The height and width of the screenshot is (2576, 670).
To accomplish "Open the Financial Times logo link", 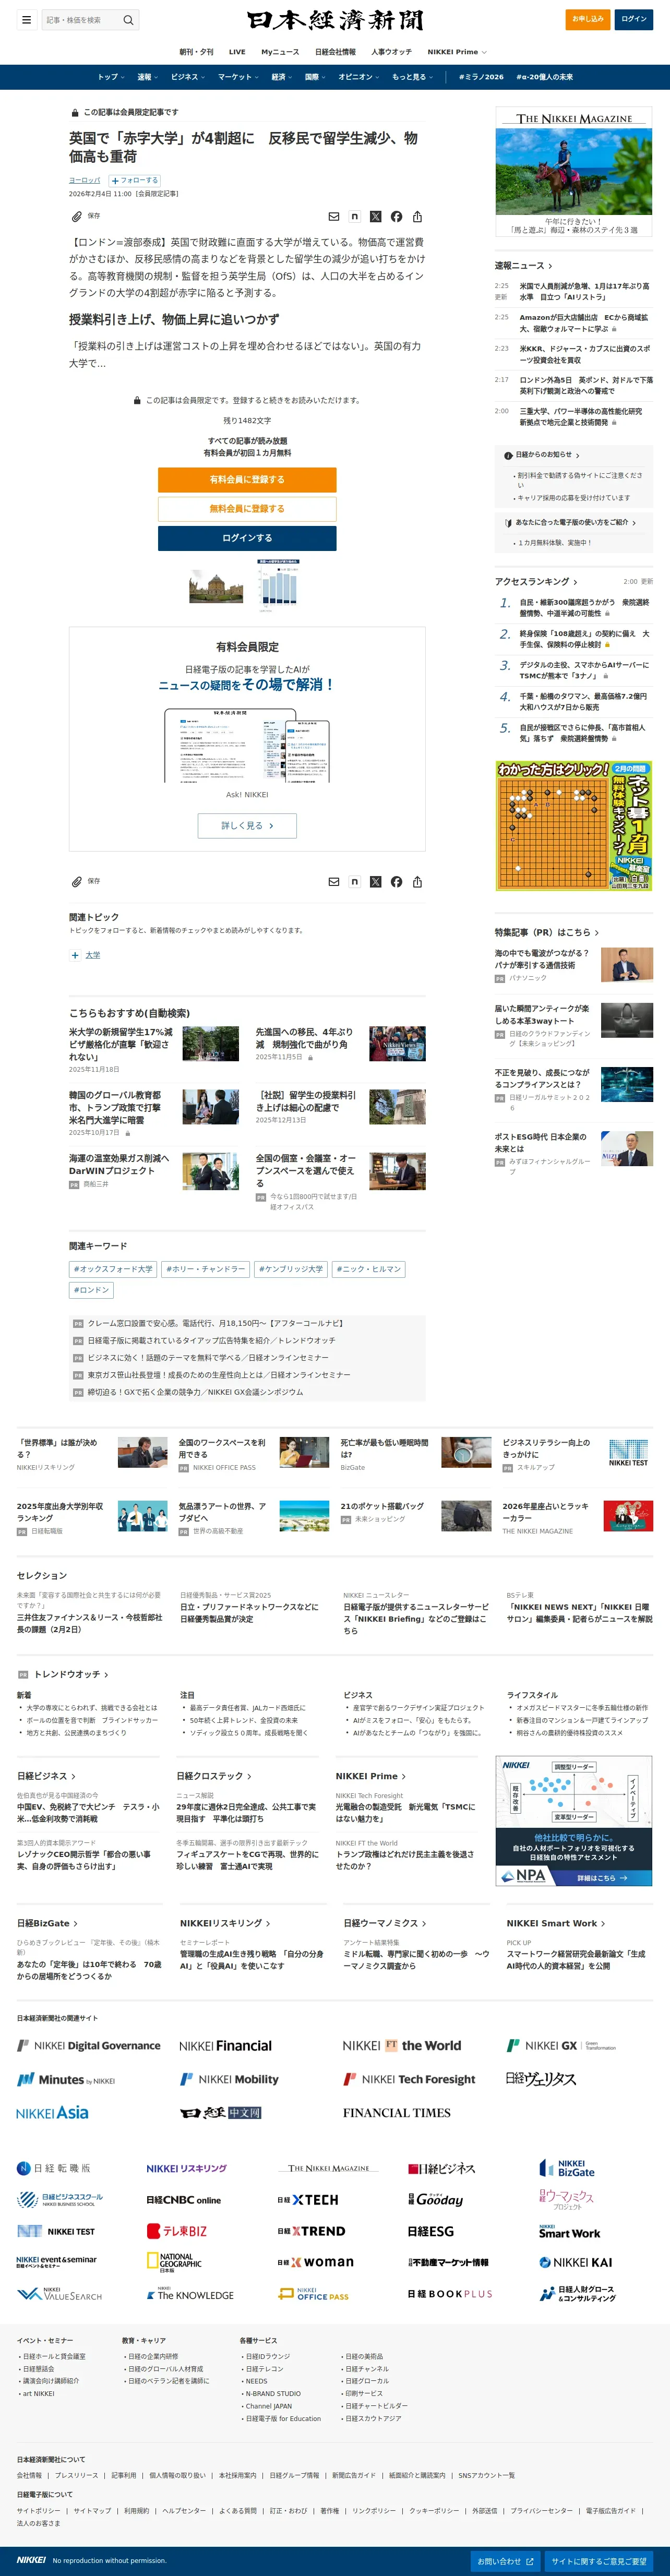I will tap(396, 2113).
